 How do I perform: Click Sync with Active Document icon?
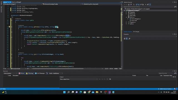137,4
